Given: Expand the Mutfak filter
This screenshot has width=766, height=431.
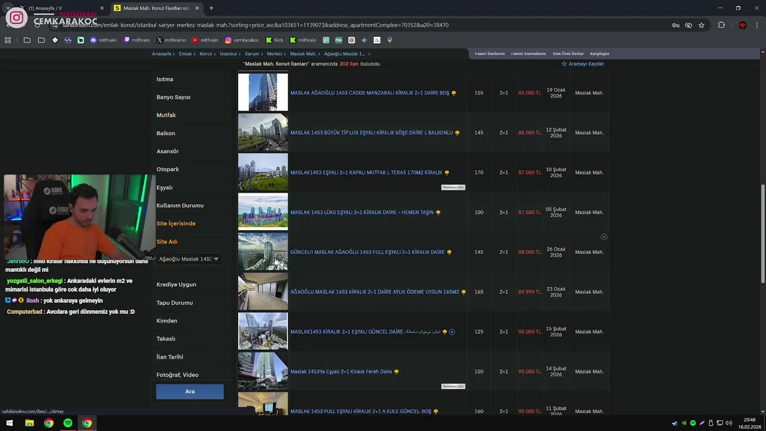Looking at the screenshot, I should pyautogui.click(x=166, y=115).
